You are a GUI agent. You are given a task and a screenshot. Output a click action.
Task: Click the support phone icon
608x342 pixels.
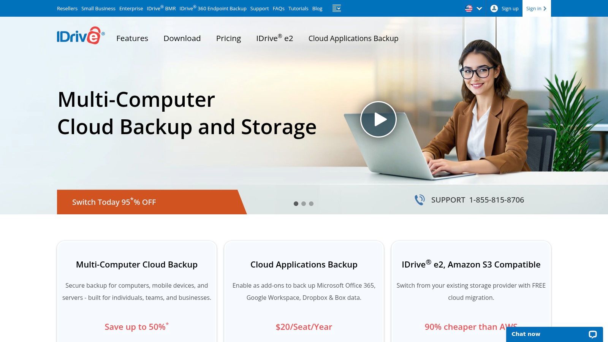pyautogui.click(x=420, y=200)
